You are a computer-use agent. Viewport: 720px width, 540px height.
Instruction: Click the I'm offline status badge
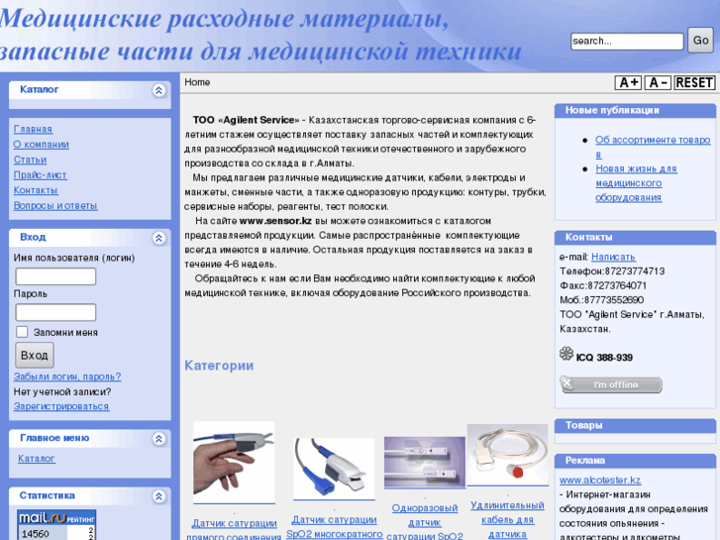(611, 384)
